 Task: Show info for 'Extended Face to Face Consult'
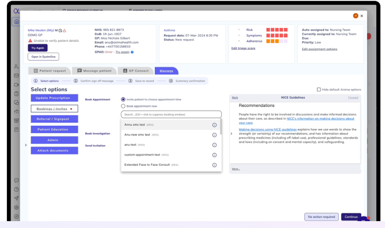pyautogui.click(x=214, y=165)
